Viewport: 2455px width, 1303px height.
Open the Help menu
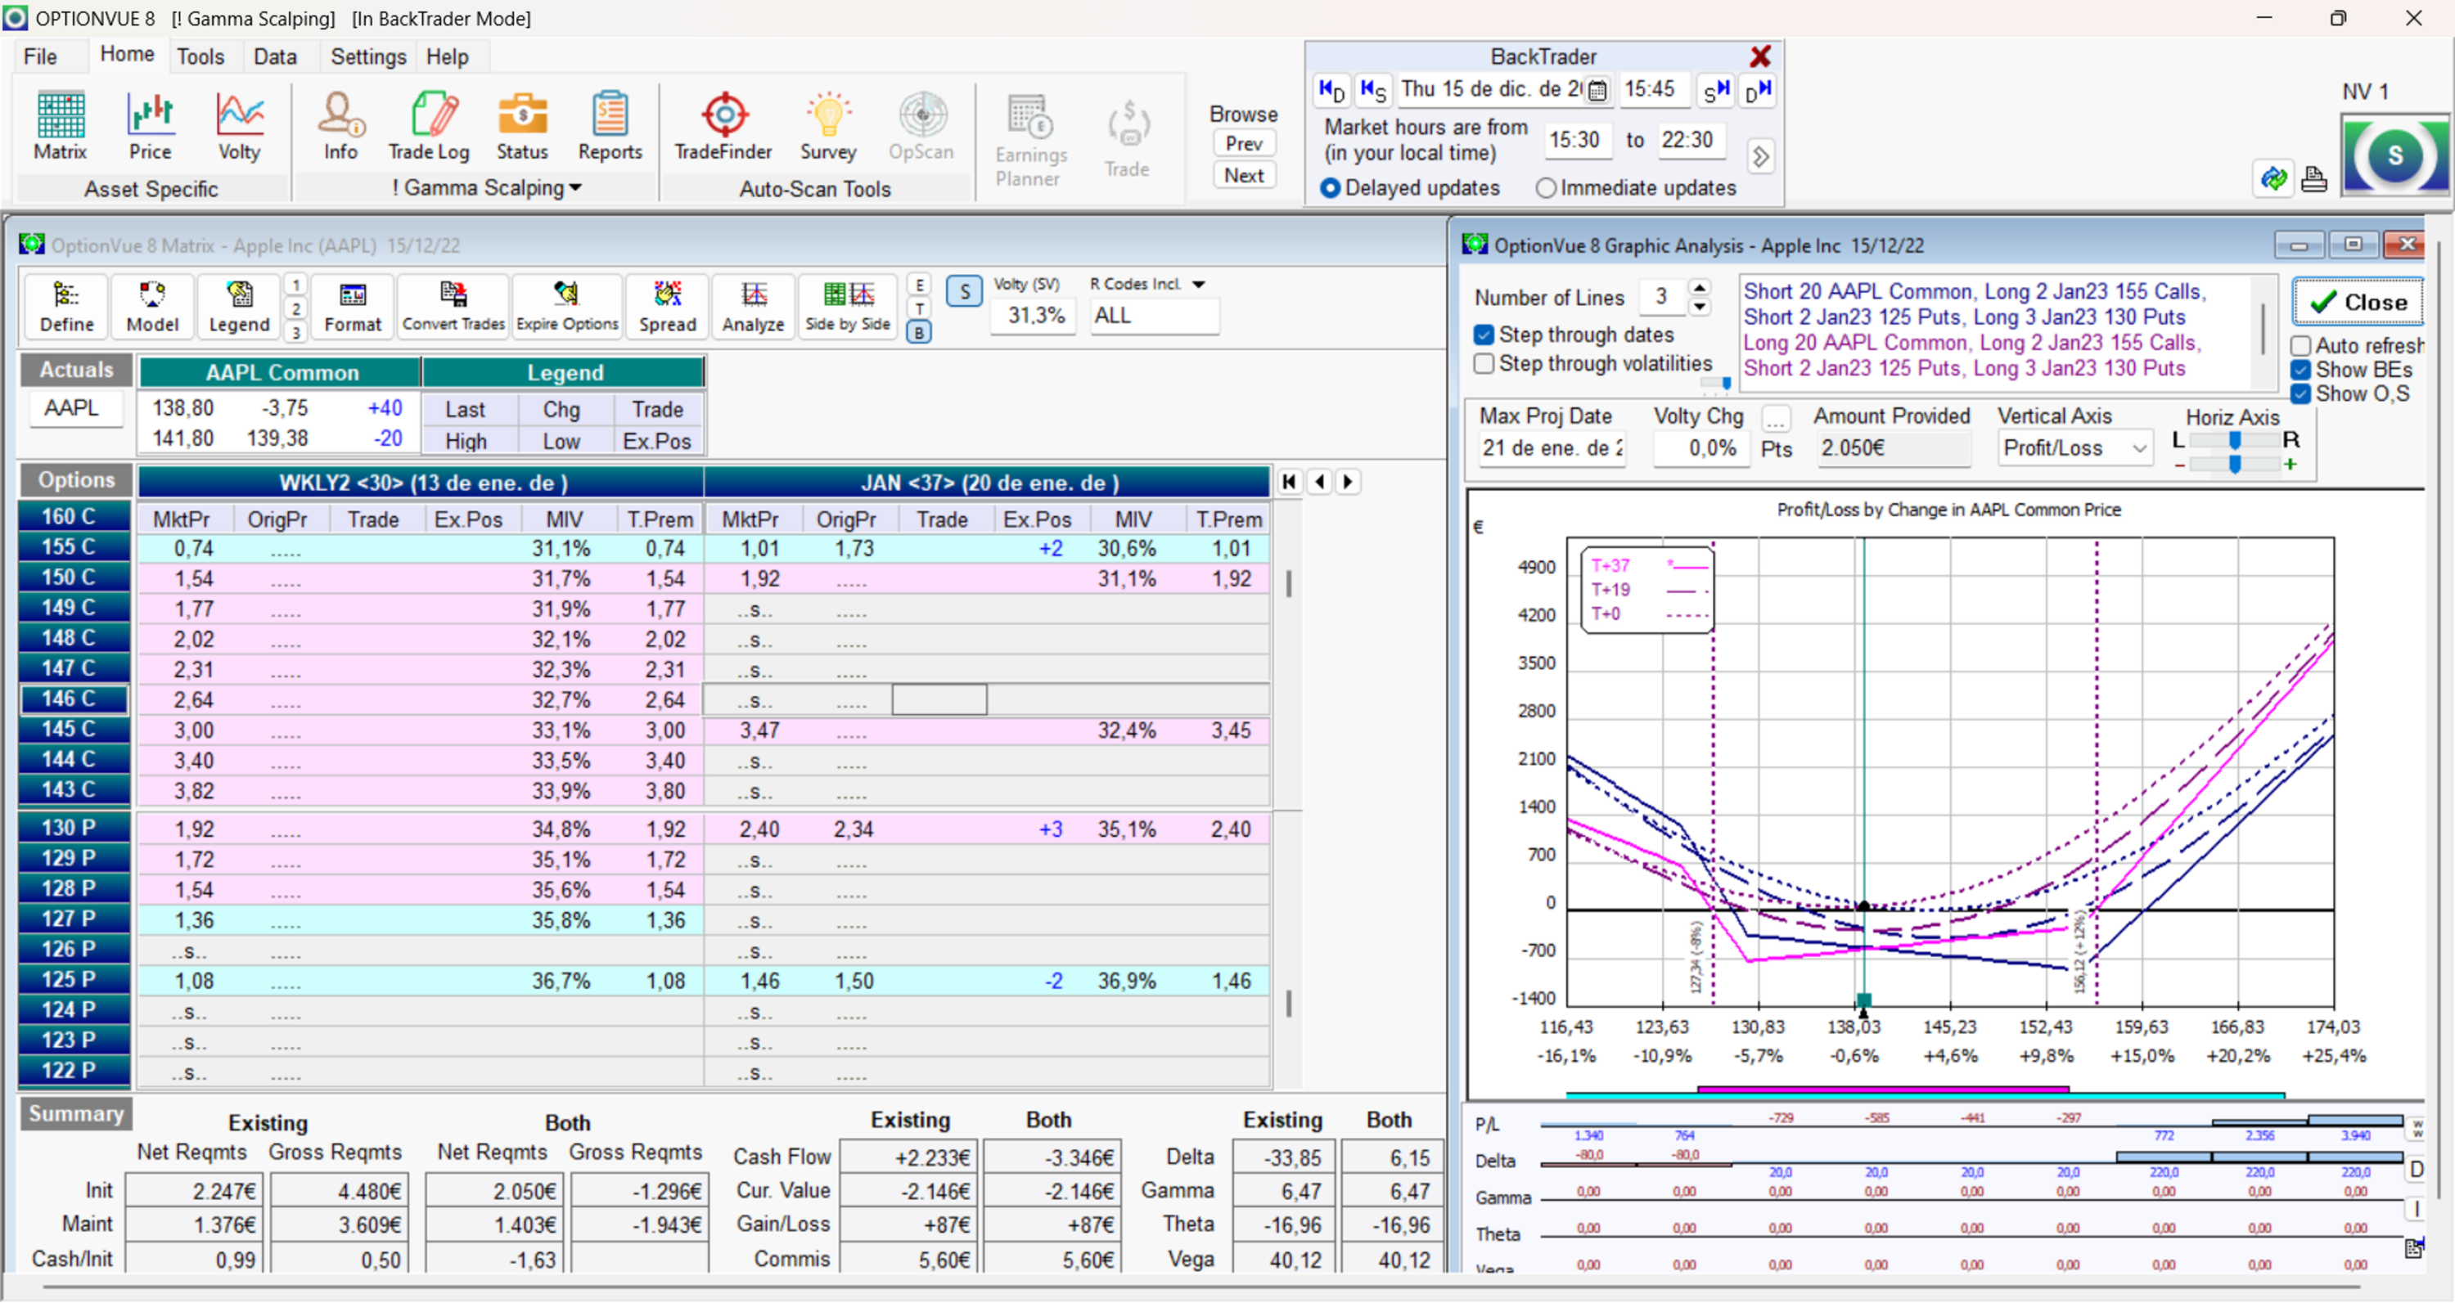pos(447,57)
